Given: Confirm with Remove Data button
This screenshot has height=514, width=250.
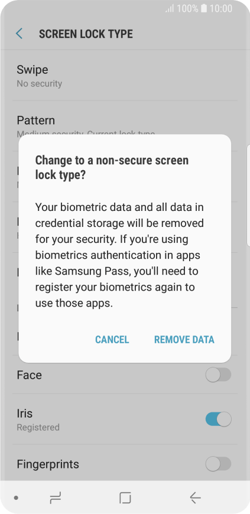Looking at the screenshot, I should (184, 339).
